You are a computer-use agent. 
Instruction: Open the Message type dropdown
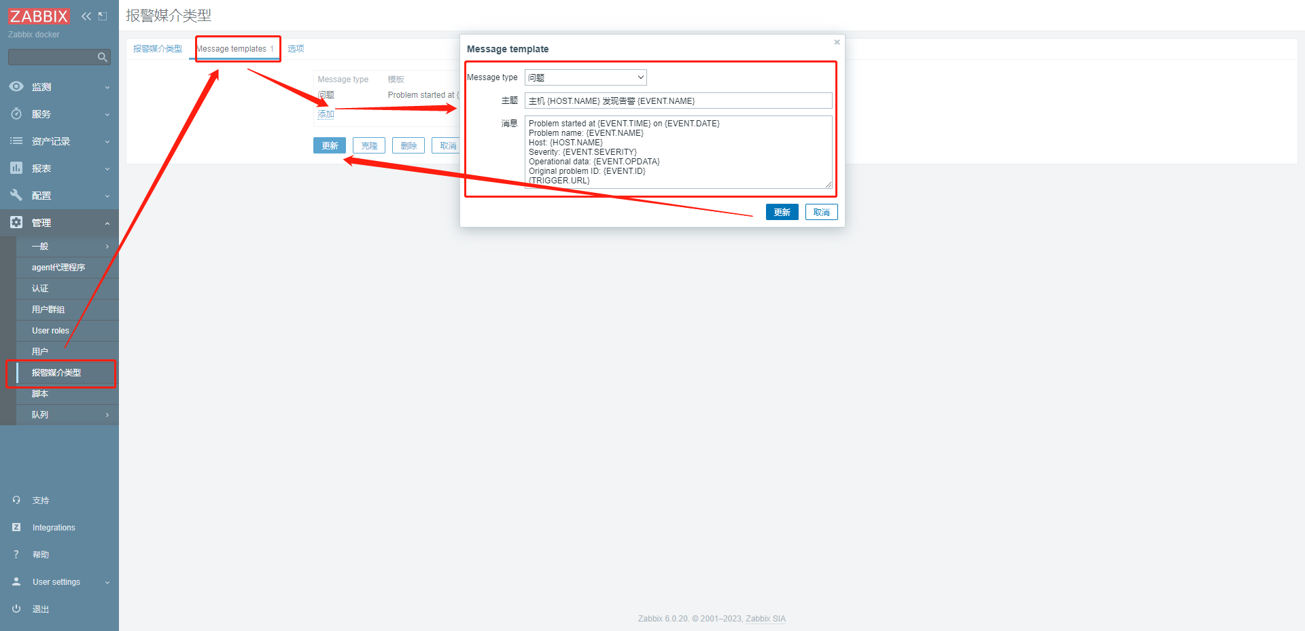(x=585, y=77)
